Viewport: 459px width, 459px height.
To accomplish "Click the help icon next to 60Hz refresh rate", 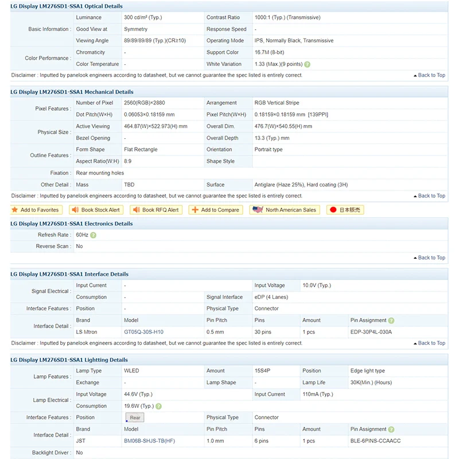I will 93,235.
